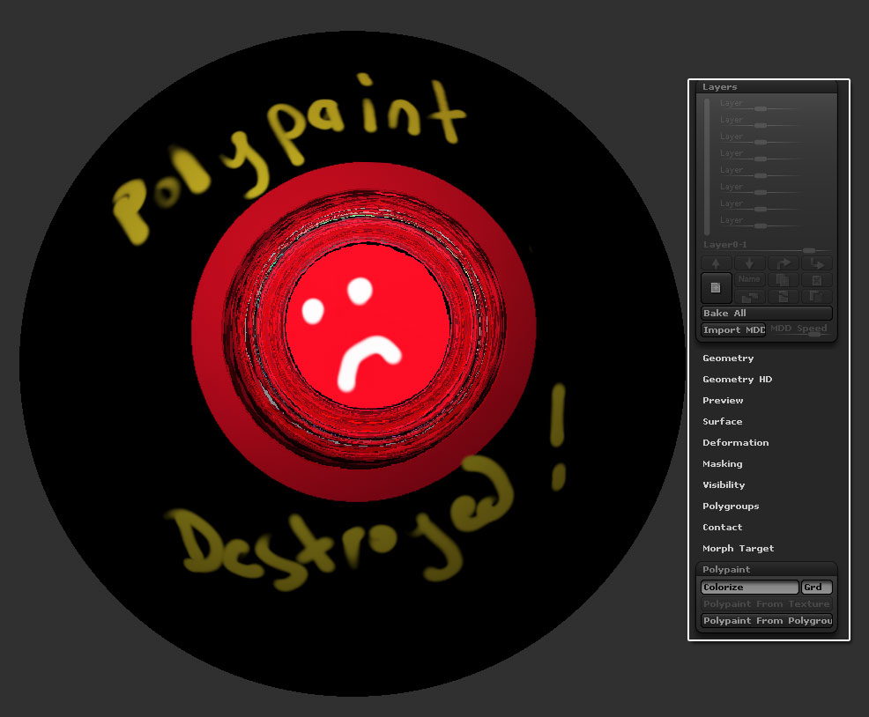Open the Polygroups section
This screenshot has width=869, height=717.
click(730, 506)
